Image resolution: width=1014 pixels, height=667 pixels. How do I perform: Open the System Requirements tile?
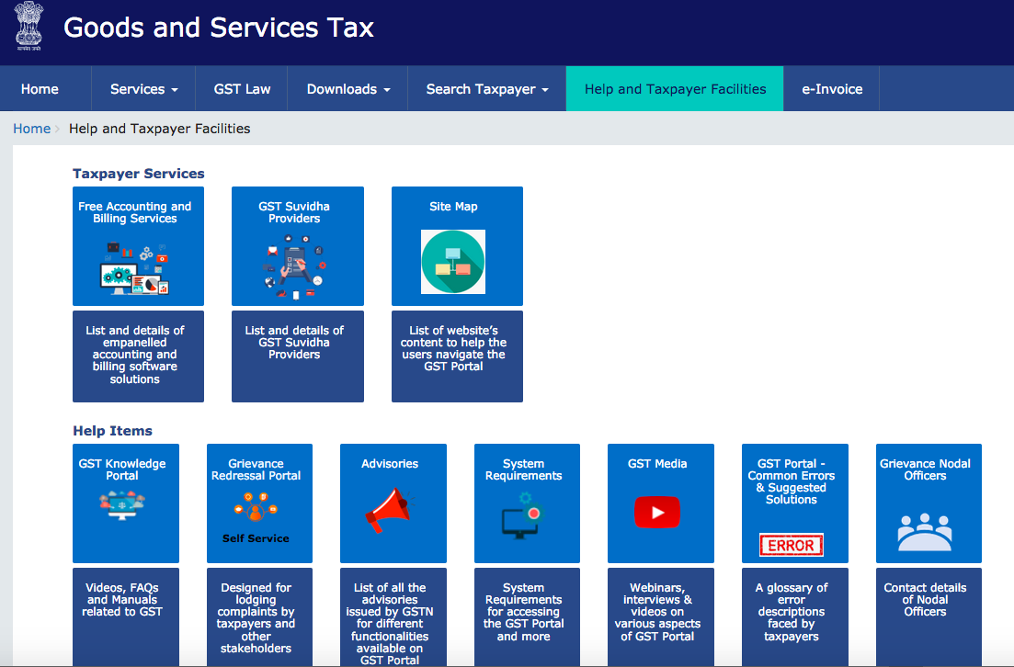point(527,503)
